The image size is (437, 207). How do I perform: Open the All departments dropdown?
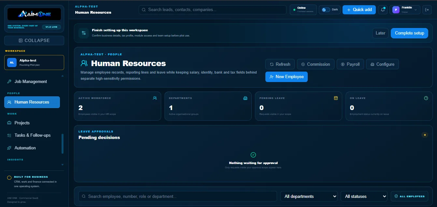click(309, 196)
